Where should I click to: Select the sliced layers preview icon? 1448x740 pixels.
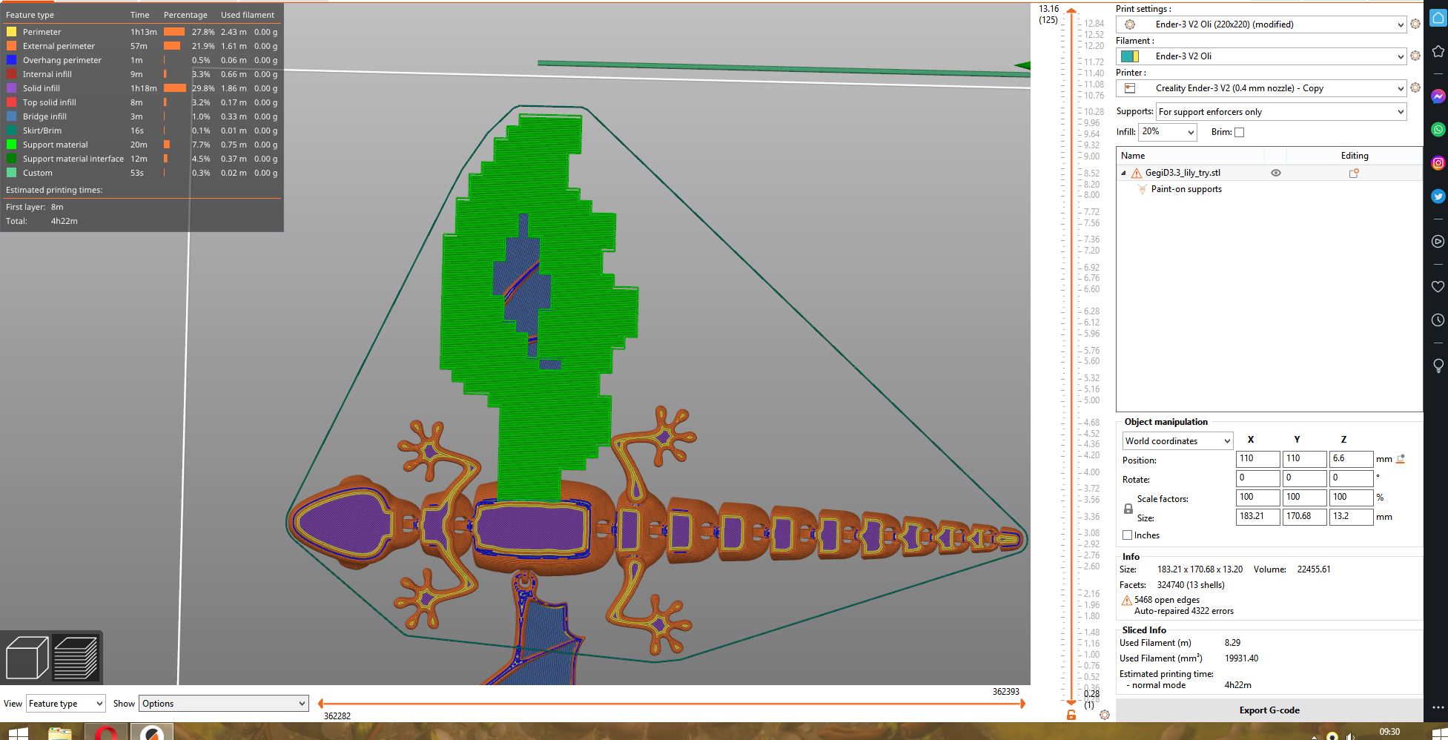coord(76,657)
